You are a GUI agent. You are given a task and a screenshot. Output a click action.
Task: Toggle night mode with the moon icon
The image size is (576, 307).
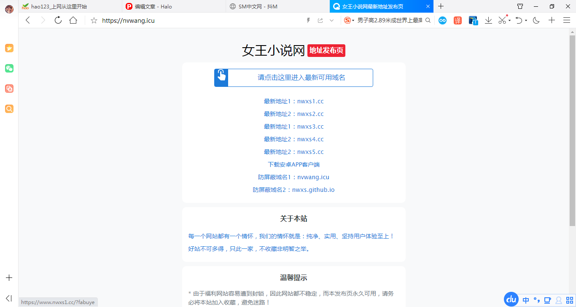[536, 20]
